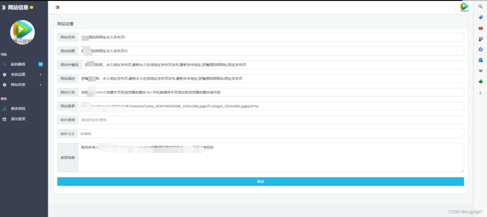
Task: Open the red toolbox extension icon
Action: point(480,28)
